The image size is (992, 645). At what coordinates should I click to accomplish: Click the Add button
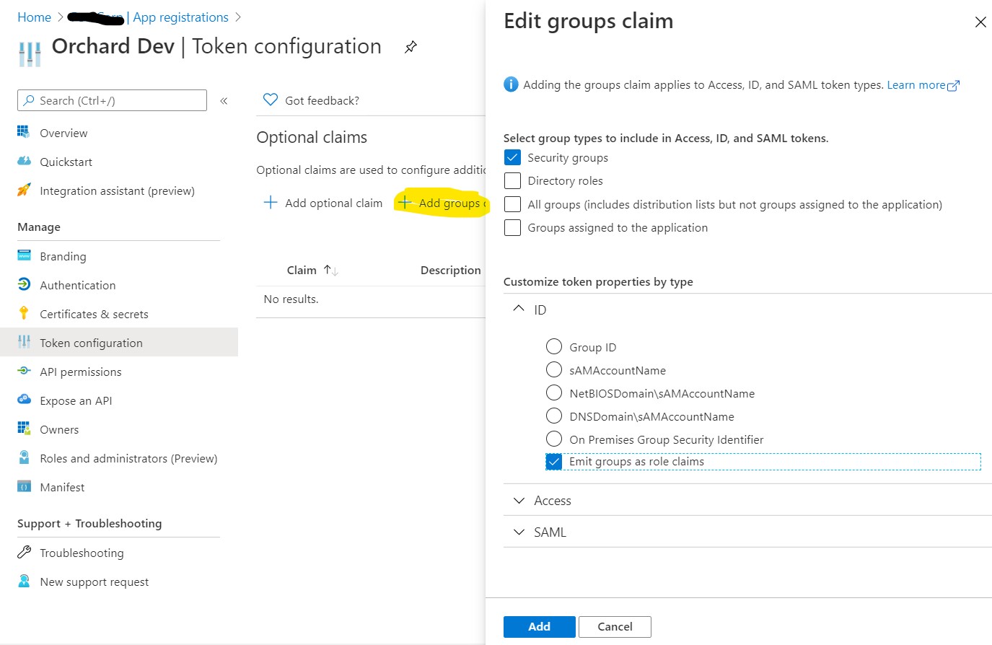tap(540, 626)
